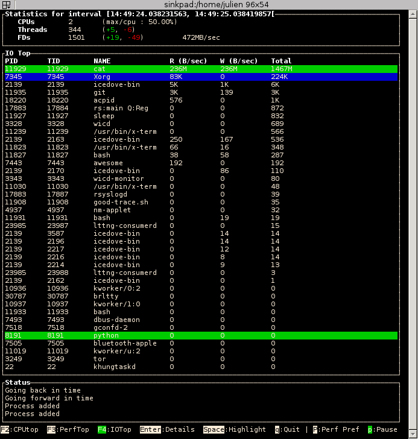Select the green highlighted cat process row
Screen dimensions: 418x439
click(201, 69)
